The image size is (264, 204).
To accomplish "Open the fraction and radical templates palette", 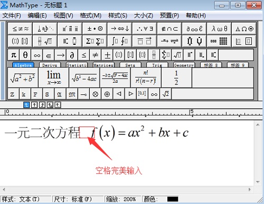I will pos(45,41).
